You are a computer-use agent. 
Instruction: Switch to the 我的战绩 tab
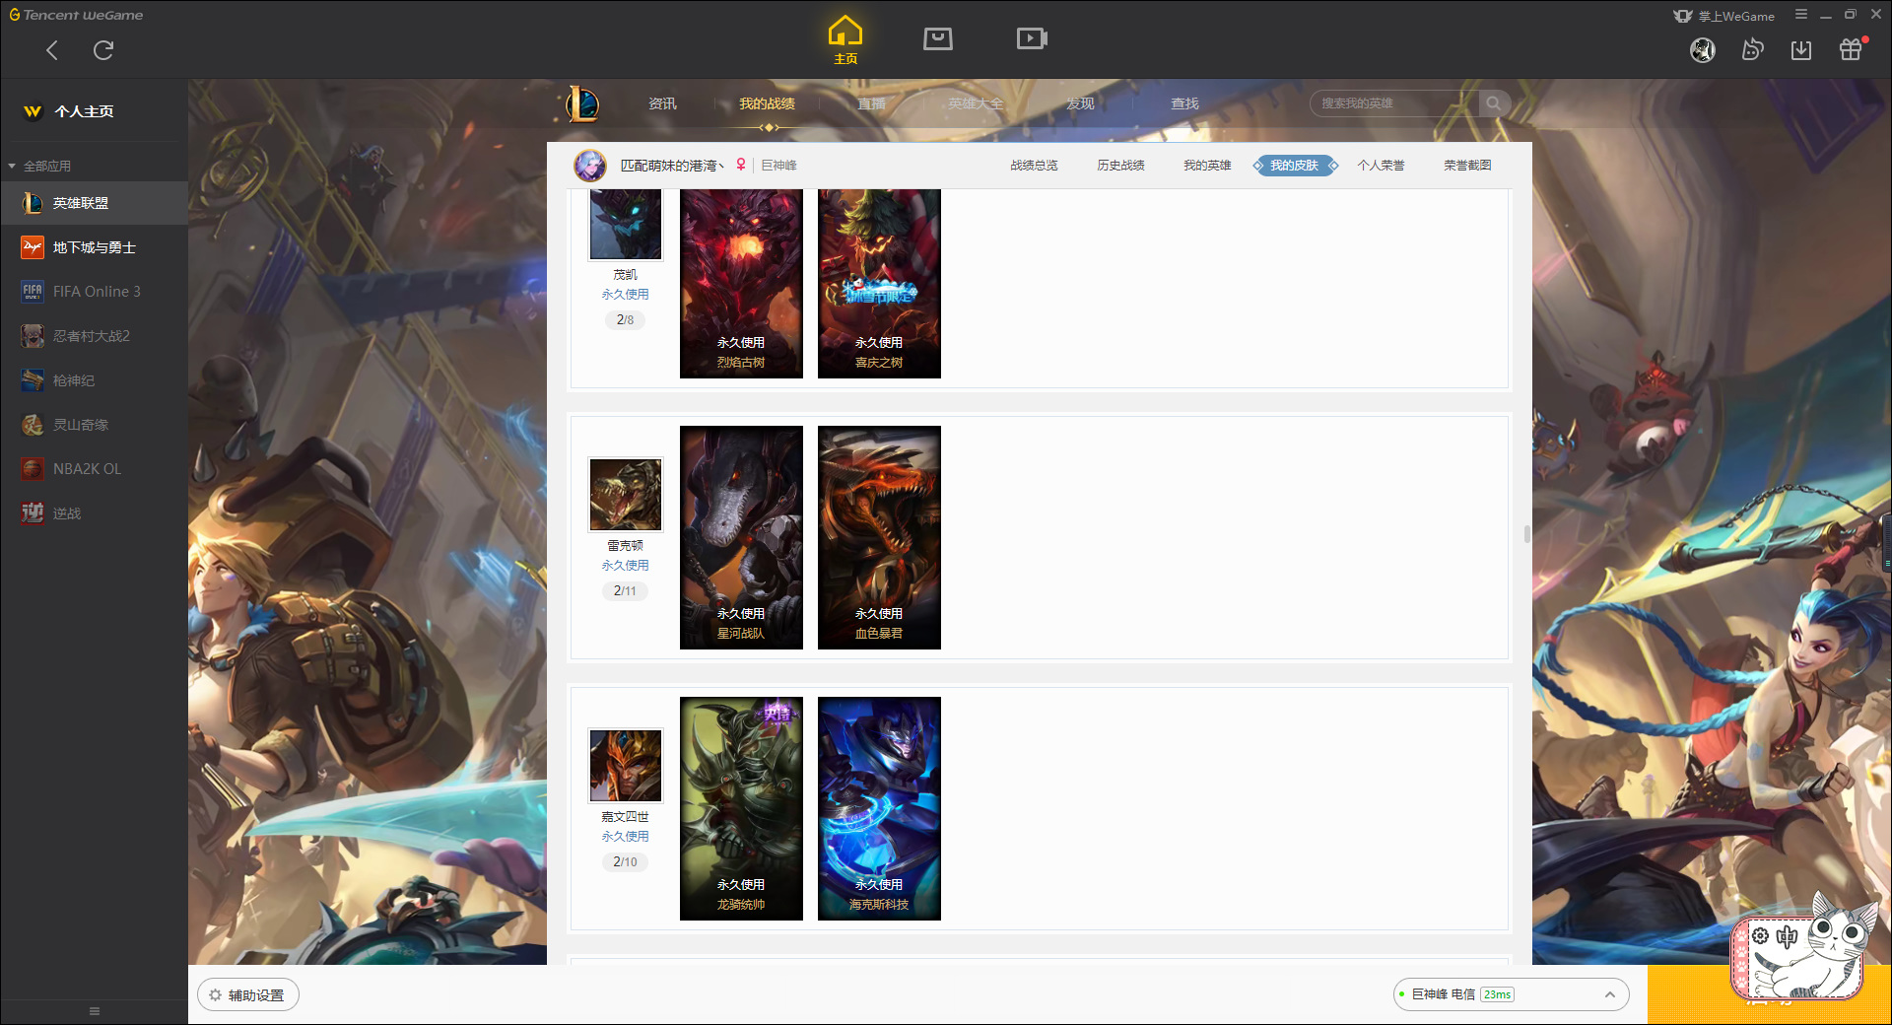coord(767,103)
